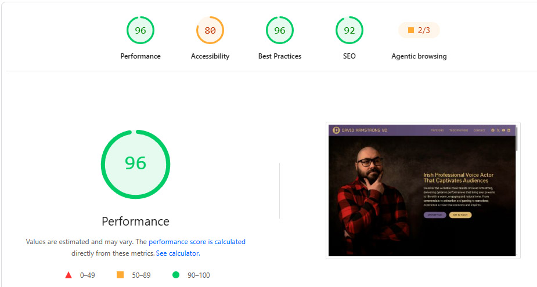537x287 pixels.
Task: Go to the SEO score gauge showing 92
Action: (x=349, y=31)
